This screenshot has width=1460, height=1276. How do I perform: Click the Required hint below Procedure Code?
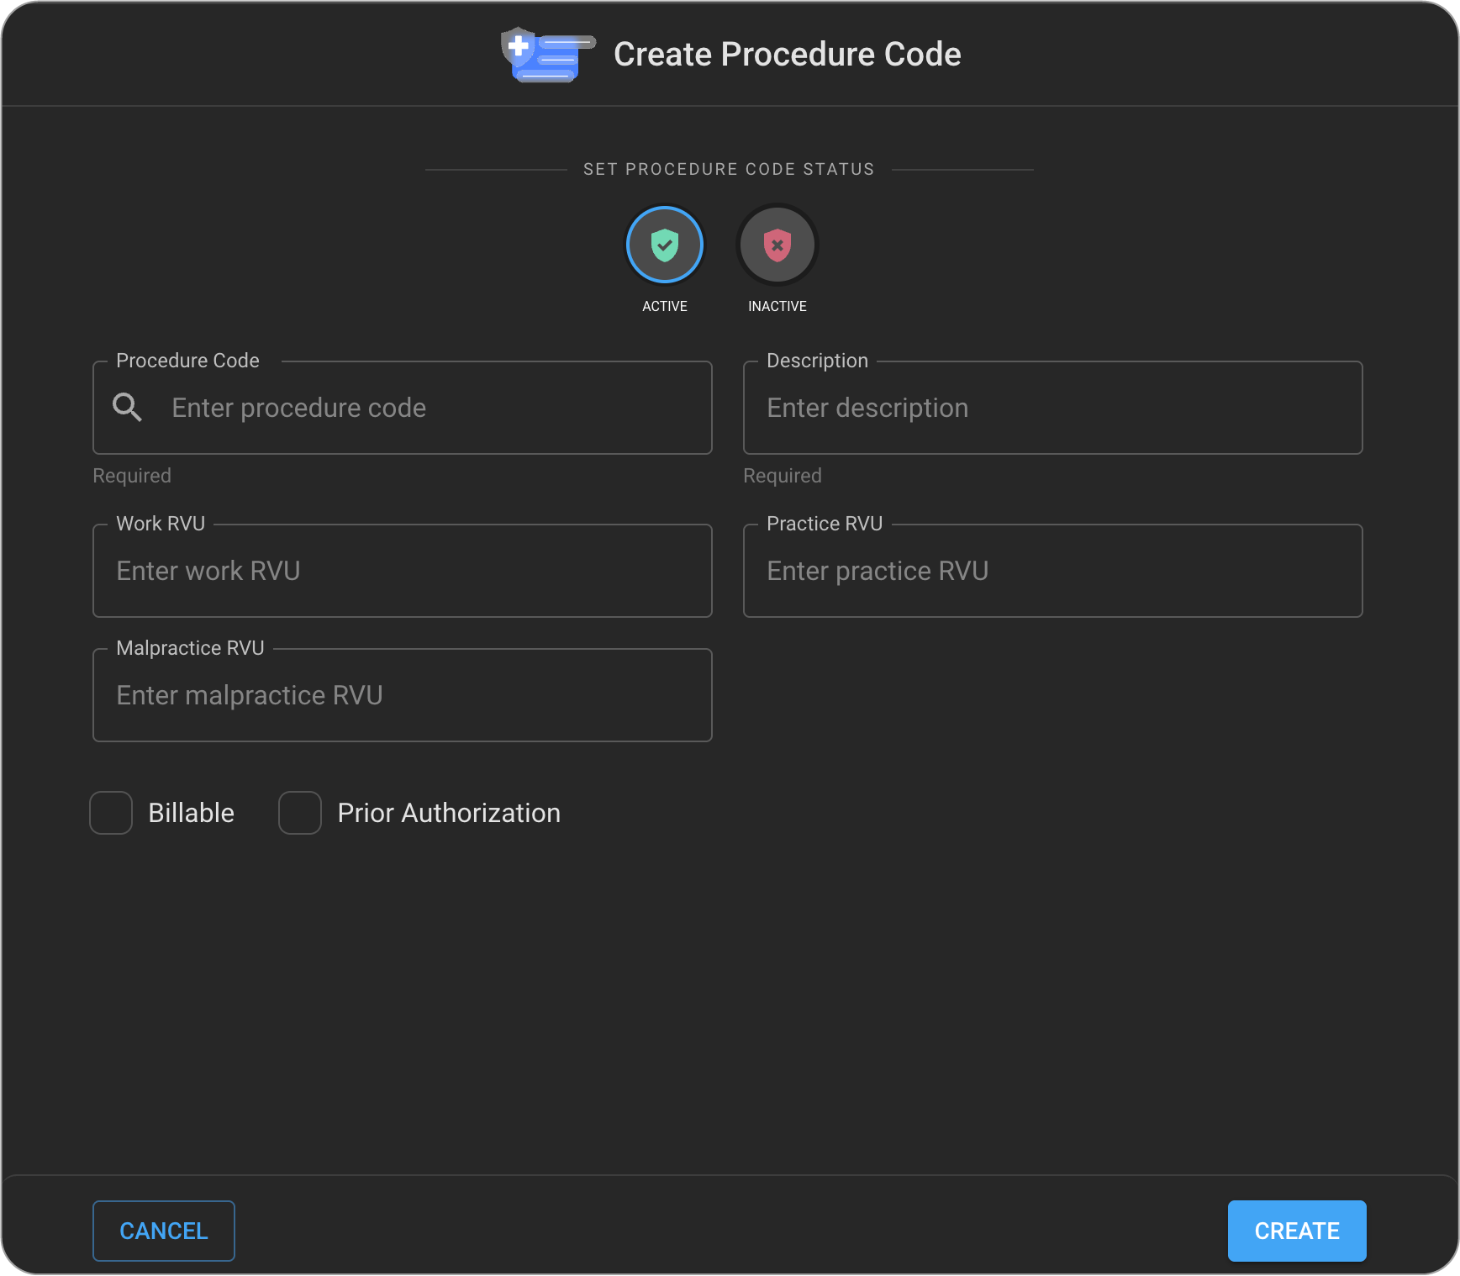(132, 476)
